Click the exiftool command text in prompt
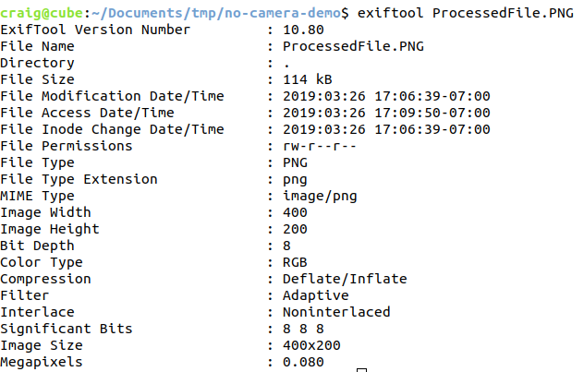Screen dimensions: 584x372 click(390, 13)
